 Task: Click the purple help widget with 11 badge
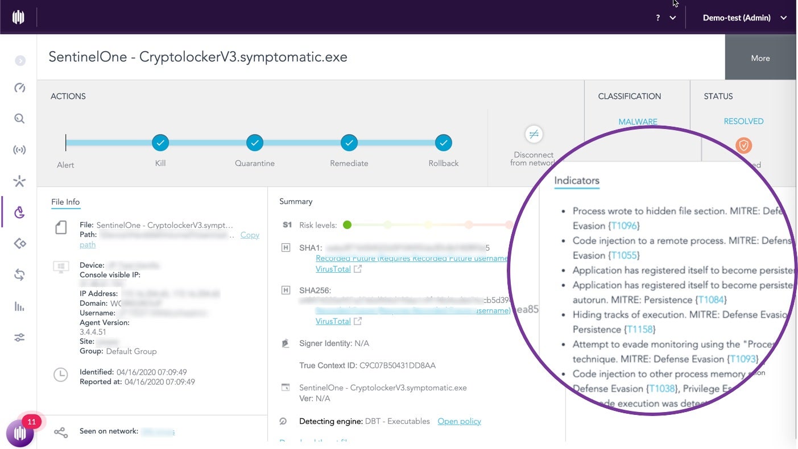[19, 434]
